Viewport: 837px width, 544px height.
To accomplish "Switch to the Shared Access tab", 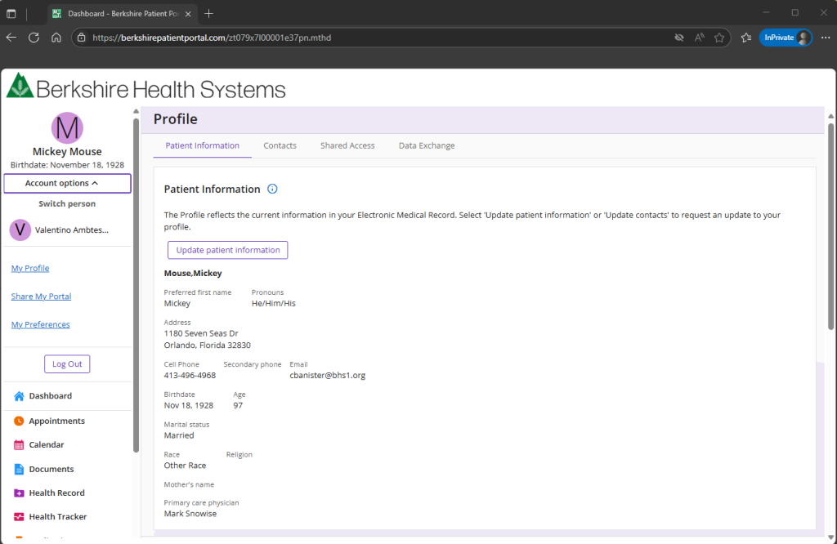I will [x=347, y=145].
